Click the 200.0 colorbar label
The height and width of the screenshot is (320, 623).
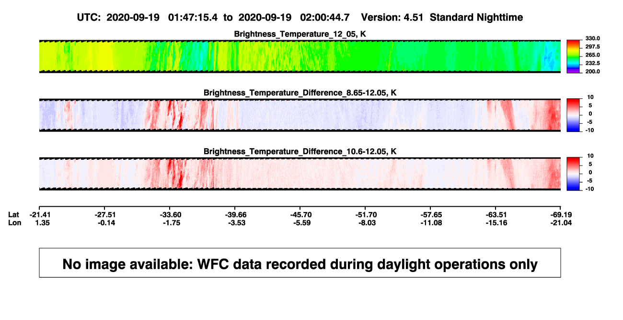(592, 71)
